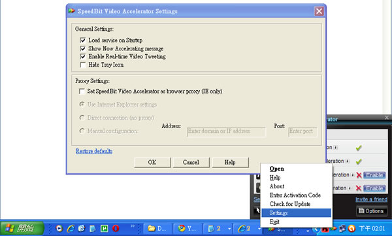Select Check for Update menu item
392x236 pixels.
(297, 204)
